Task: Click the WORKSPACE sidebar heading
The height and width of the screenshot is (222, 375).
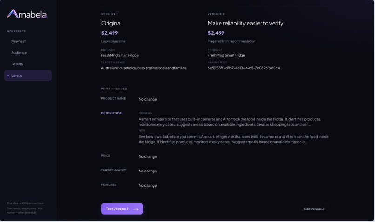Action: (16, 31)
